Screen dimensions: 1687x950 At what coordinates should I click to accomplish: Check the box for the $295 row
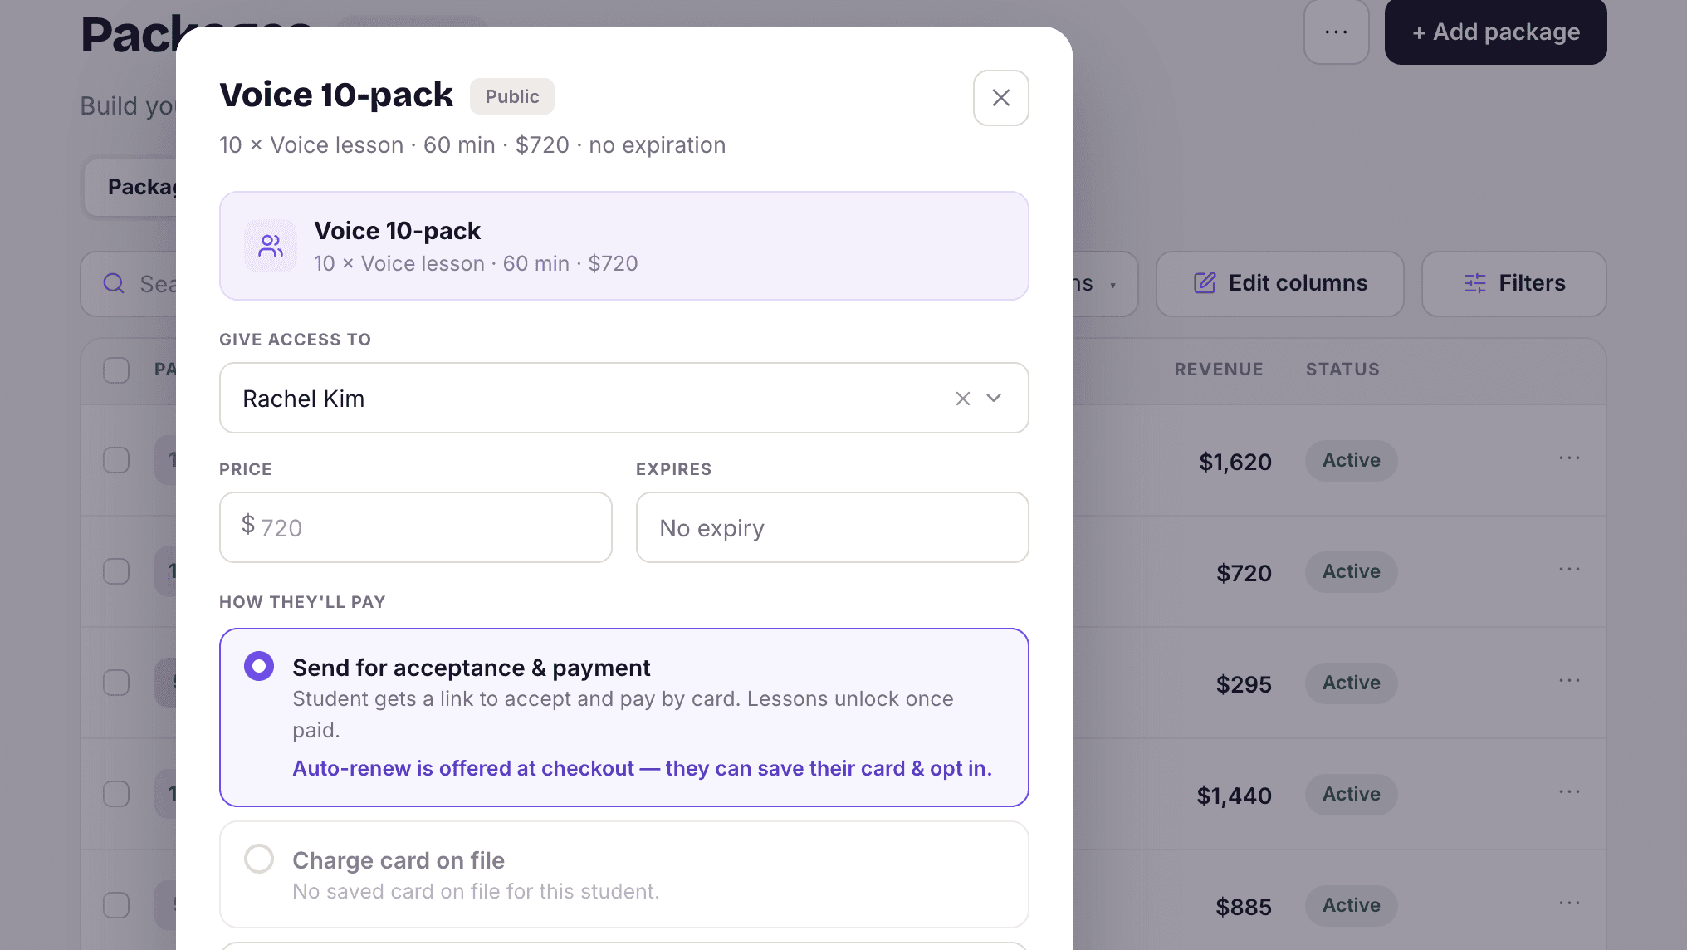tap(116, 683)
